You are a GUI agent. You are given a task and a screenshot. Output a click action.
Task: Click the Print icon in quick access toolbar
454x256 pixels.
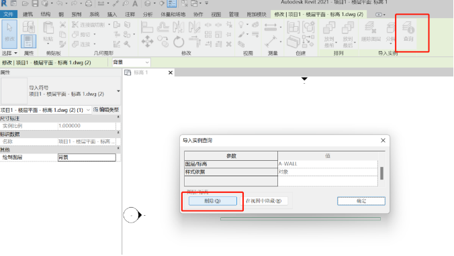[89, 3]
